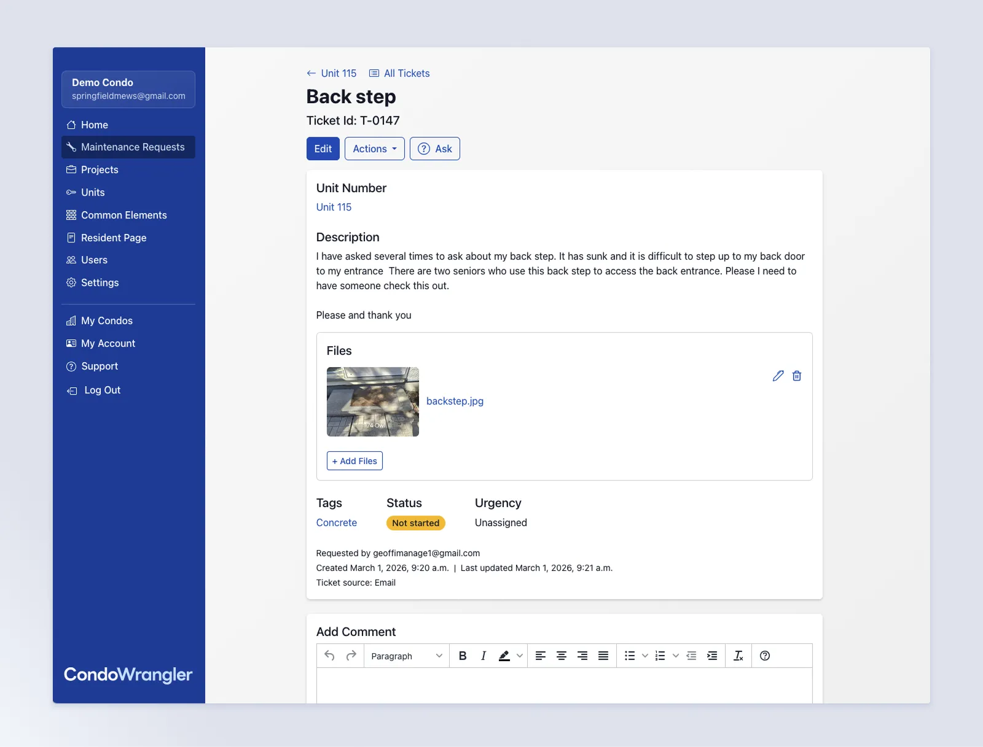This screenshot has width=983, height=747.
Task: Toggle italic formatting in comment editor
Action: tap(484, 656)
